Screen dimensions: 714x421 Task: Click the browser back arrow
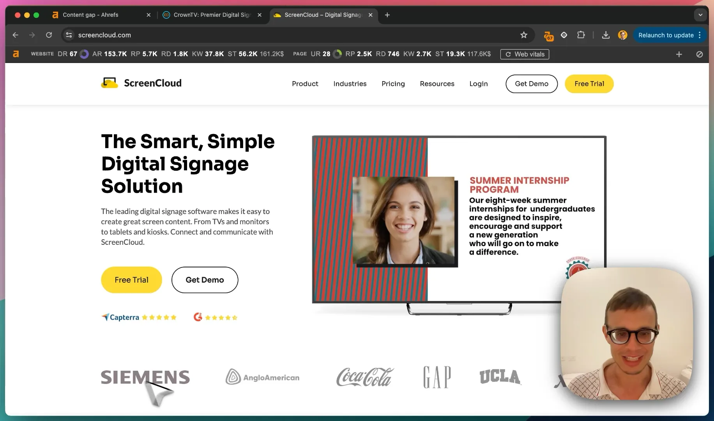pos(16,35)
